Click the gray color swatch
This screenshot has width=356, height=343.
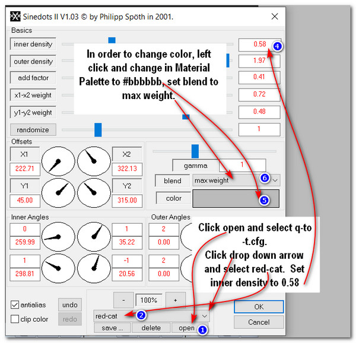click(236, 198)
